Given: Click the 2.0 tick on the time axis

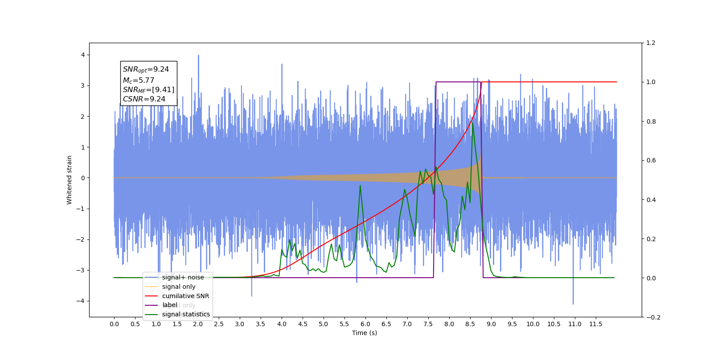Looking at the screenshot, I should point(198,324).
